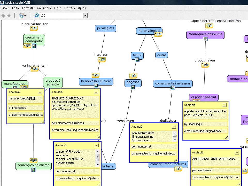Click the zoom magnifier icon in toolbar
The width and height of the screenshot is (248, 186).
click(x=37, y=16)
